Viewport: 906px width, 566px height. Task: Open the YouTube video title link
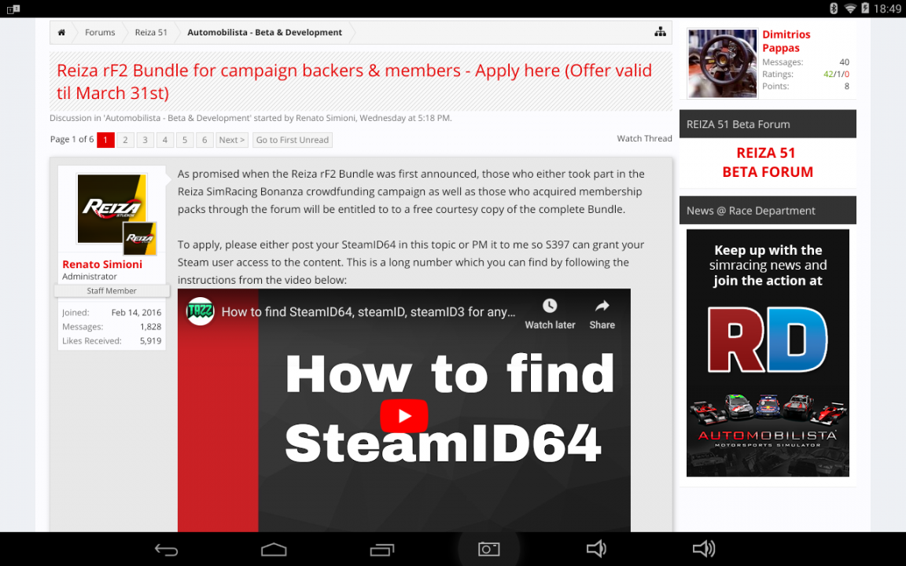368,312
